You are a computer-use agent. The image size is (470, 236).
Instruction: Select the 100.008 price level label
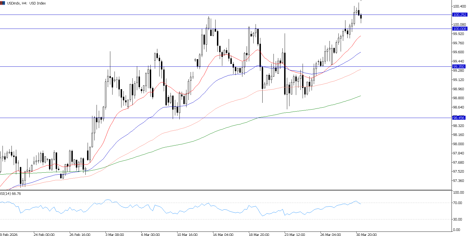tap(460, 29)
